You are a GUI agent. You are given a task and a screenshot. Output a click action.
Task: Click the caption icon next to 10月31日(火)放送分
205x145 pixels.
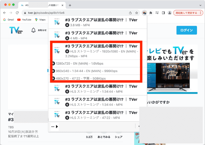37,132
